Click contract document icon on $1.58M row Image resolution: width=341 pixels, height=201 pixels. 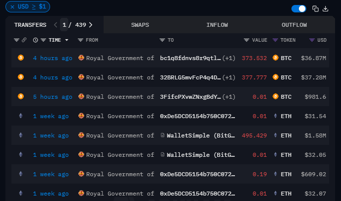click(163, 135)
